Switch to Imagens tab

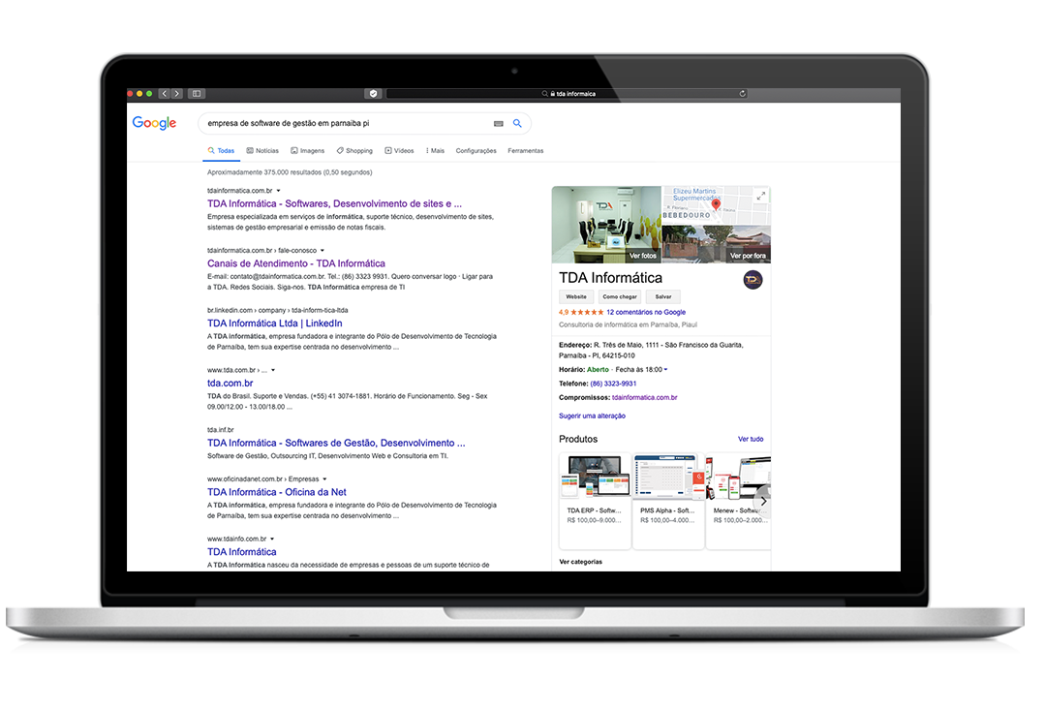[307, 150]
